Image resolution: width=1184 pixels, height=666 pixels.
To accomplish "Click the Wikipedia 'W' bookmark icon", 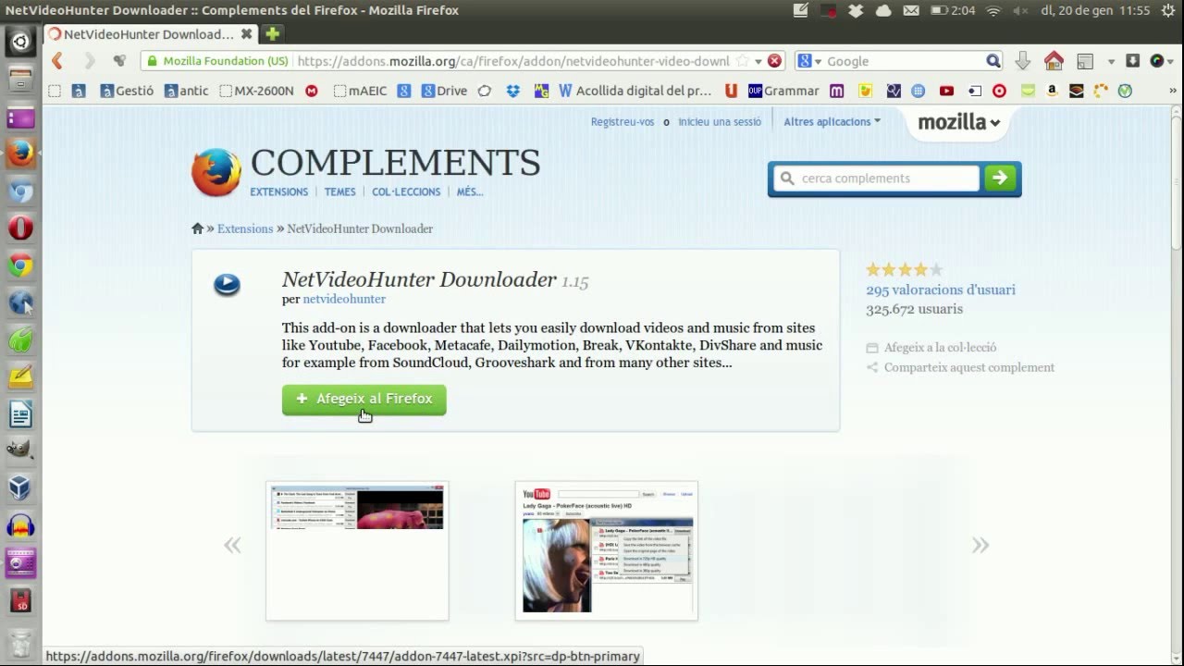I will [x=565, y=91].
